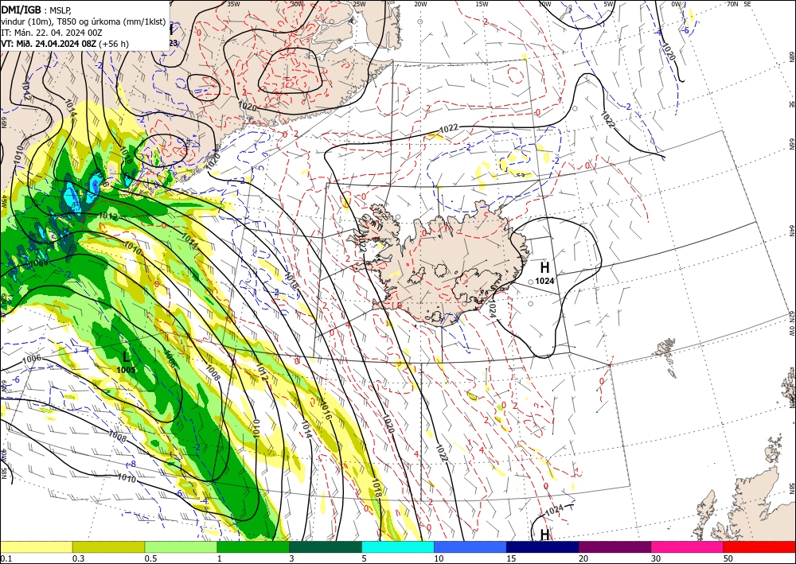Viewport: 796px width, 564px height.
Task: Click the '30W' longitude label
Action: click(298, 4)
